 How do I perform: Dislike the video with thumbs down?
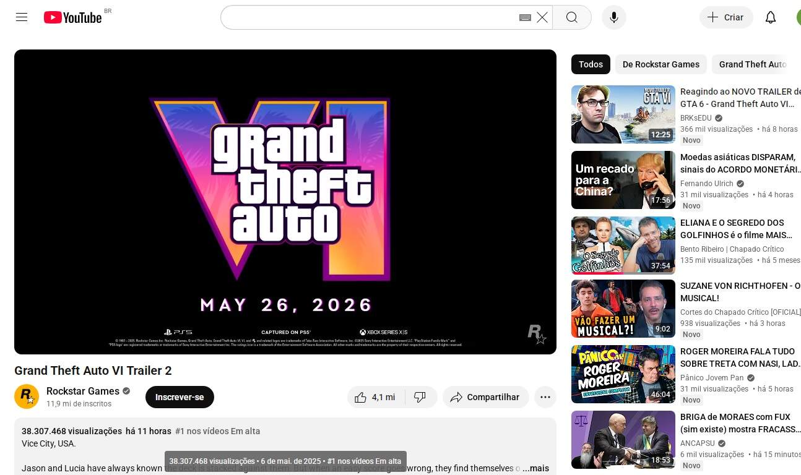coord(420,397)
